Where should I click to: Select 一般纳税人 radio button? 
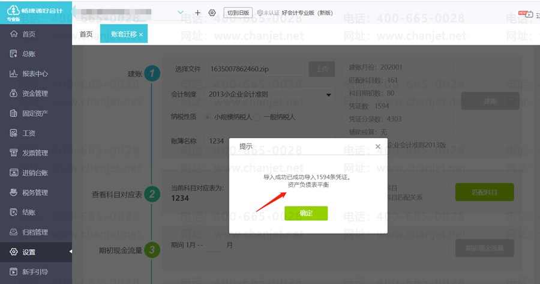click(257, 117)
